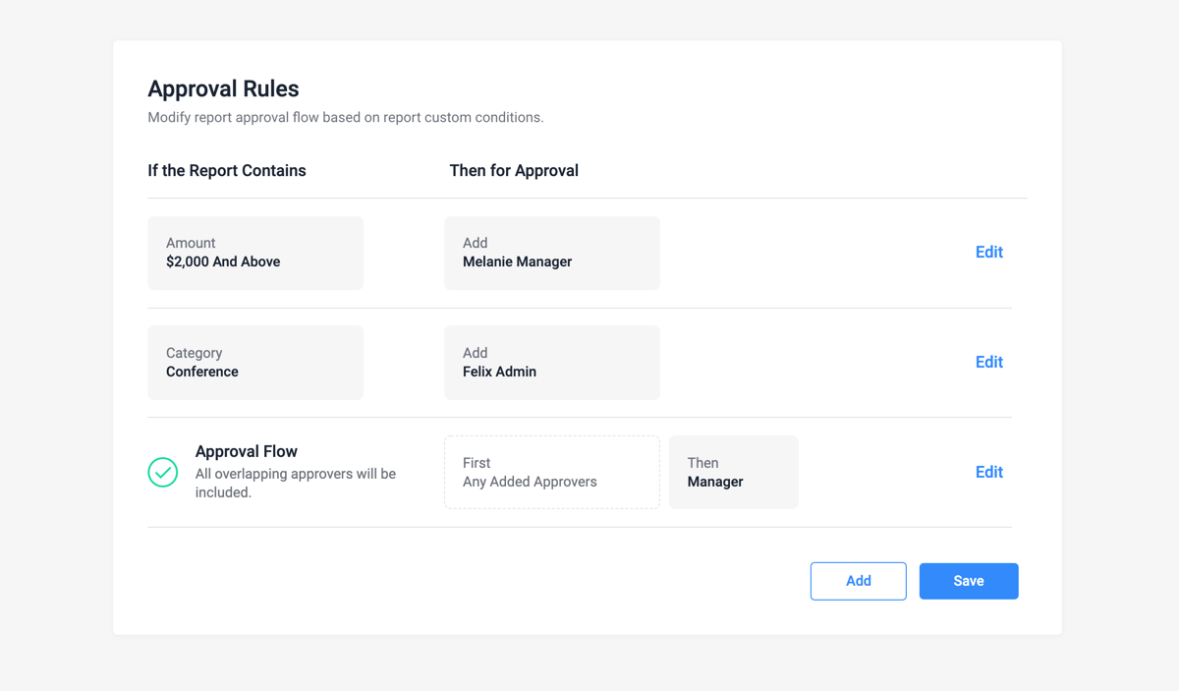Image resolution: width=1179 pixels, height=691 pixels.
Task: Click the Amount label in first rule
Action: (191, 243)
